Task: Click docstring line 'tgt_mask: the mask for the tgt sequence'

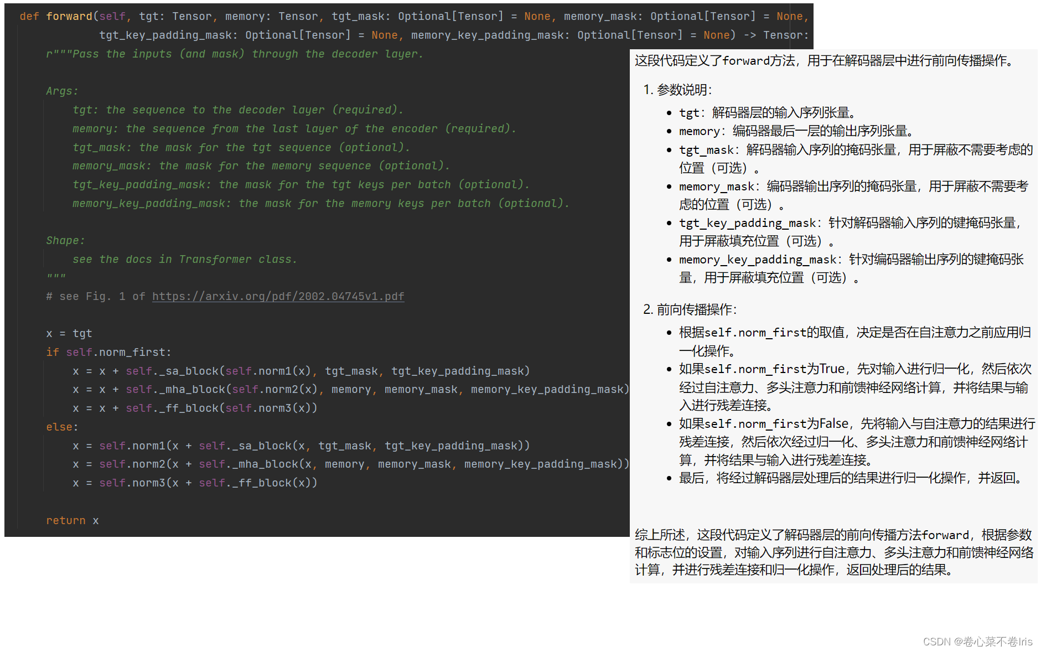Action: tap(241, 147)
